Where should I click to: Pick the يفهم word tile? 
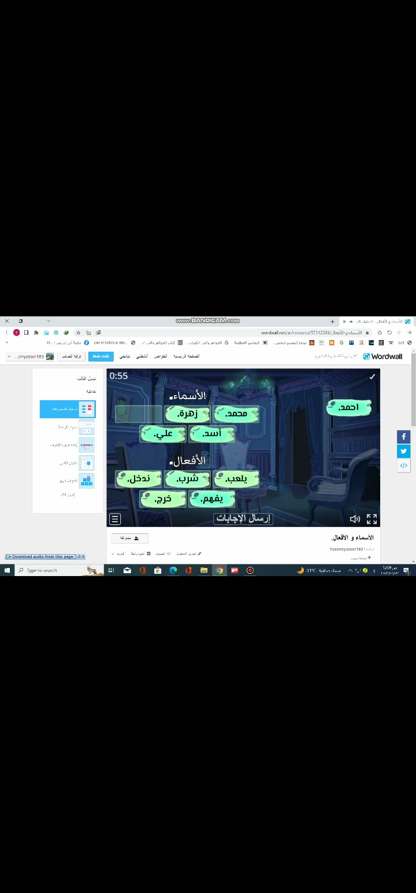point(212,498)
